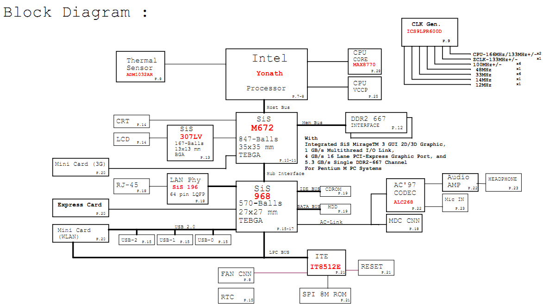The height and width of the screenshot is (306, 543).
Task: Select the FAN CNN block
Action: [x=236, y=275]
